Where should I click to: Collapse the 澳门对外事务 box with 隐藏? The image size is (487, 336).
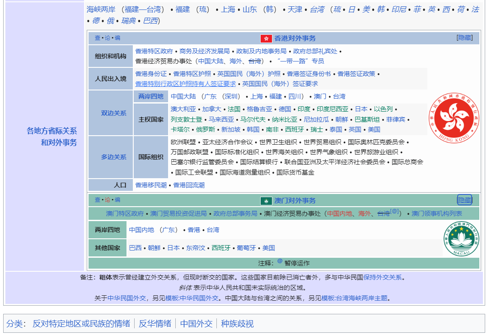pos(464,200)
